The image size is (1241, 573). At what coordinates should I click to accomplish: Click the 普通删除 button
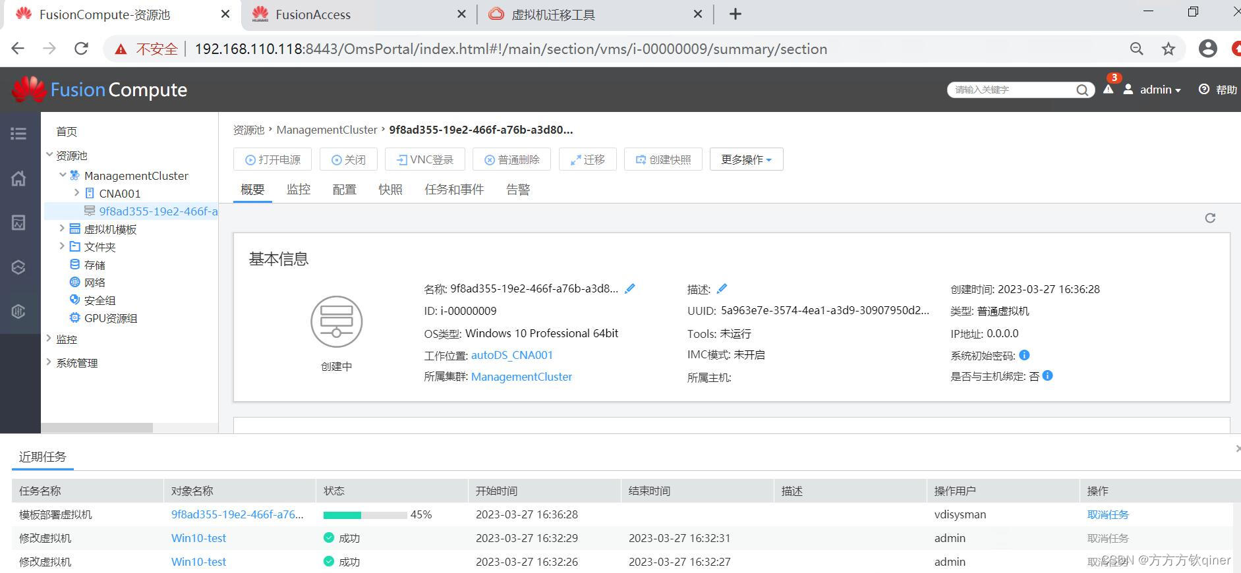pyautogui.click(x=511, y=159)
